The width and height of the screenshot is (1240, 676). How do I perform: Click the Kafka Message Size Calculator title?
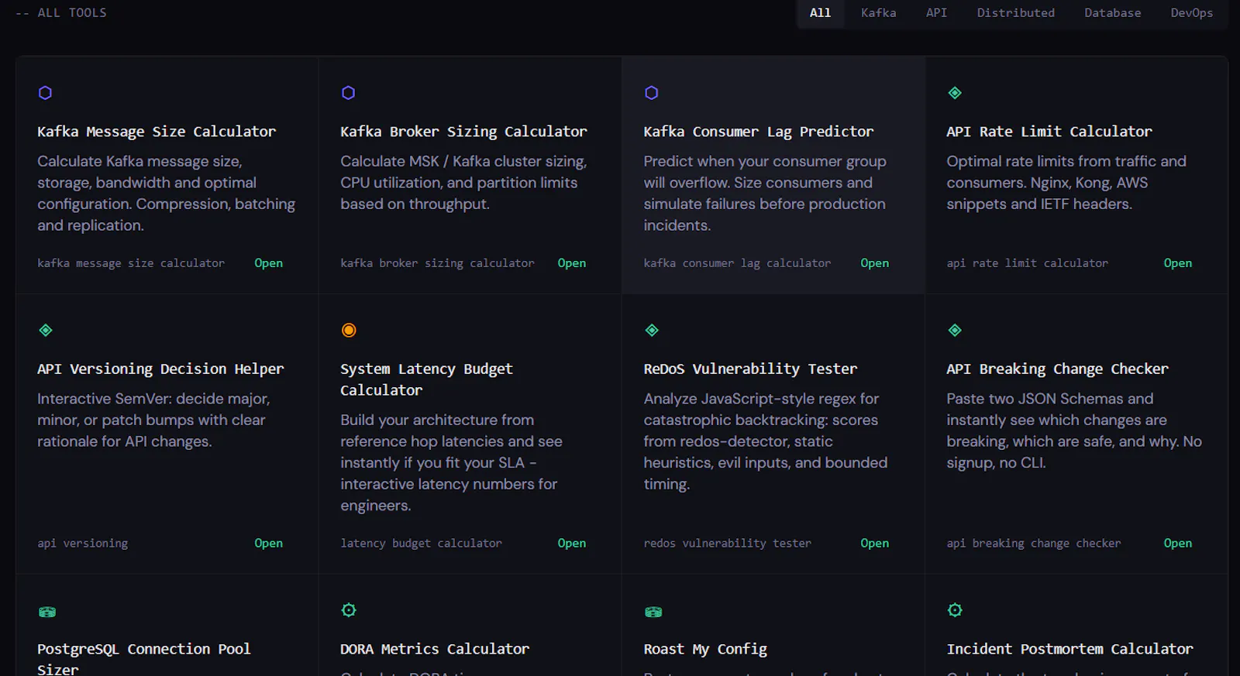pos(157,132)
